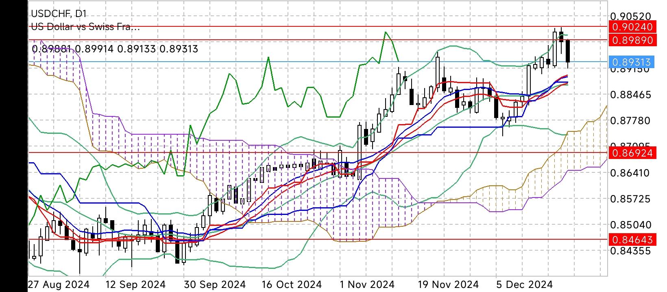This screenshot has height=292, width=667.
Task: Click the 30 Sep 2024 date label
Action: 214,284
